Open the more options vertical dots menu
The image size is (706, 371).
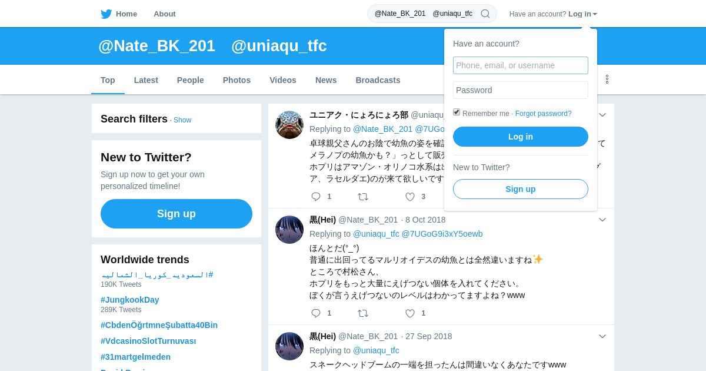click(607, 79)
